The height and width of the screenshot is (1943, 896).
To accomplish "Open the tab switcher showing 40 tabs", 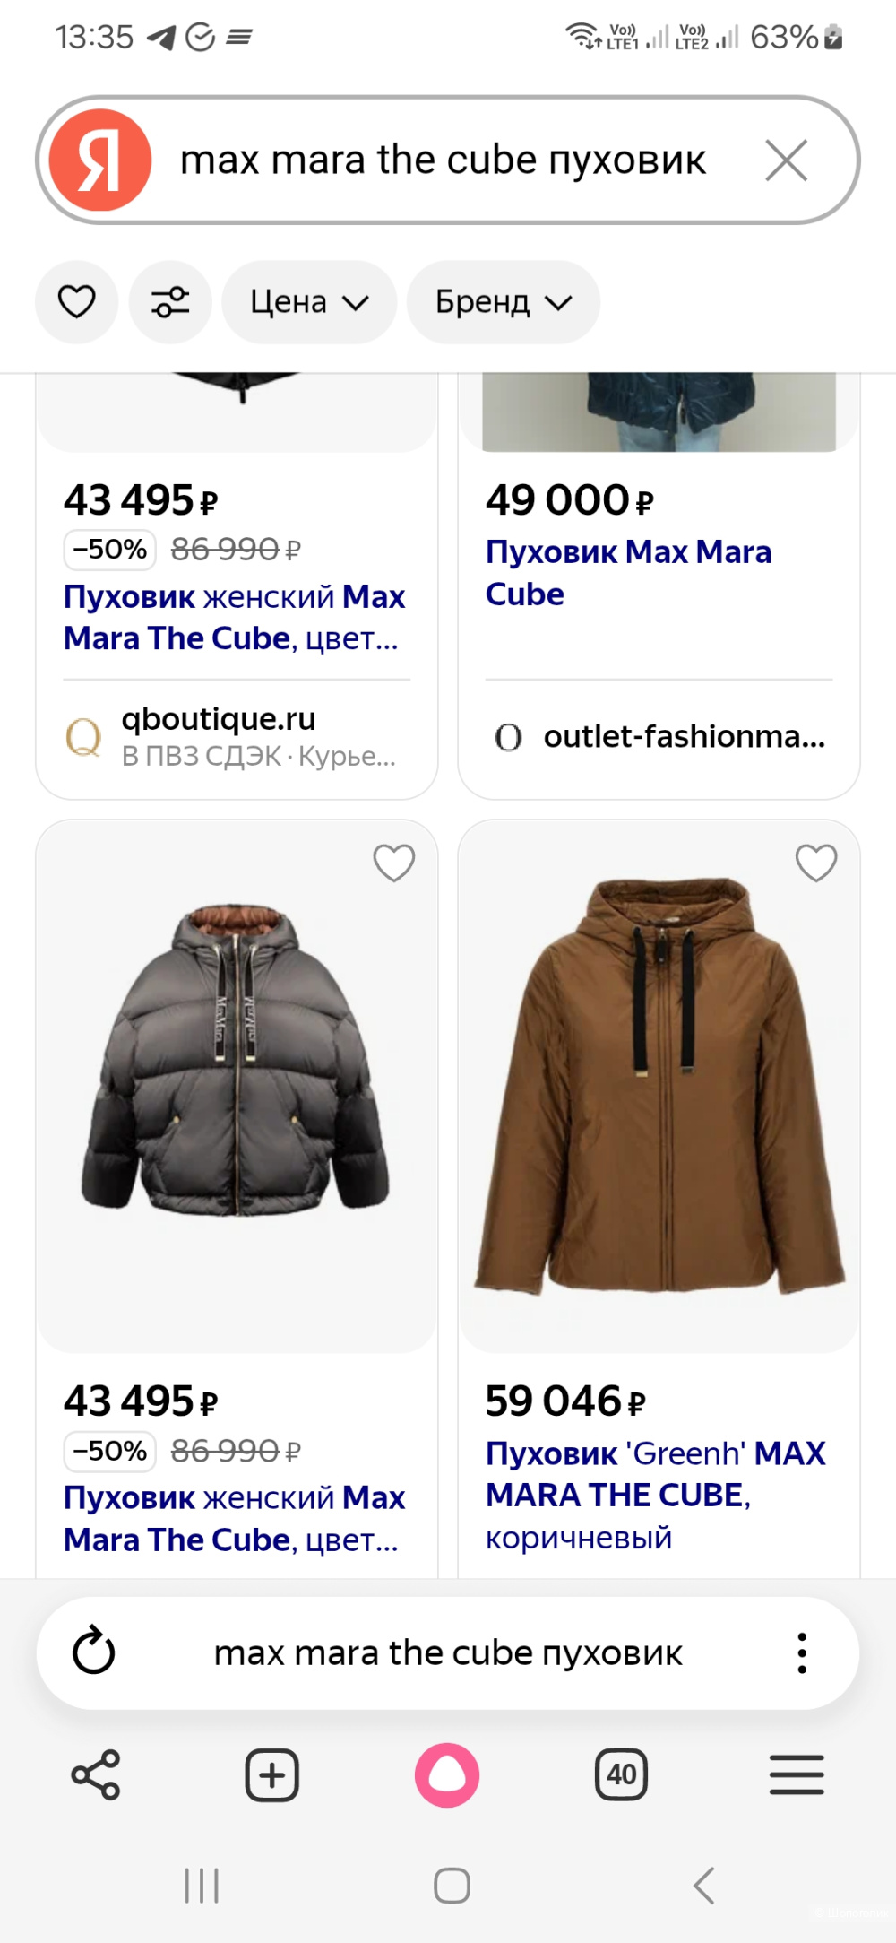I will click(622, 1775).
